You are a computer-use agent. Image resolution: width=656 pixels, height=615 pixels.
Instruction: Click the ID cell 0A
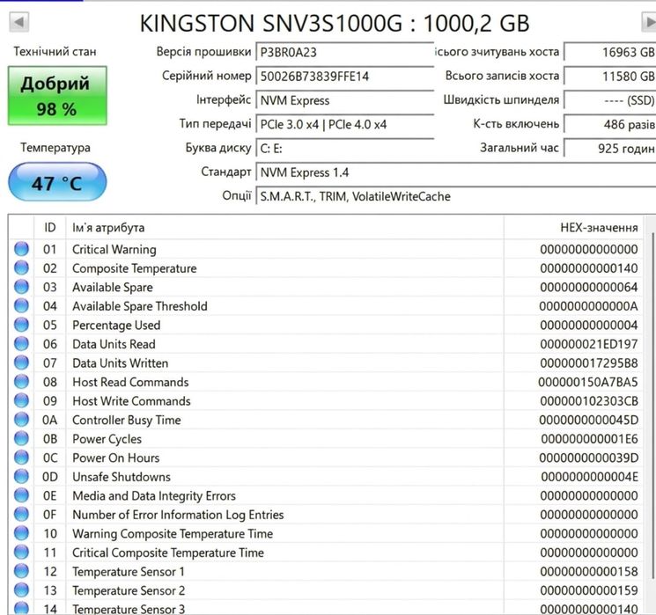tap(50, 420)
